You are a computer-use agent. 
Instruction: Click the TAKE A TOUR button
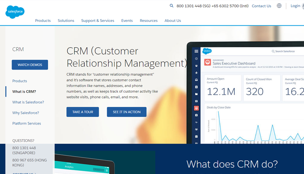[x=82, y=112]
